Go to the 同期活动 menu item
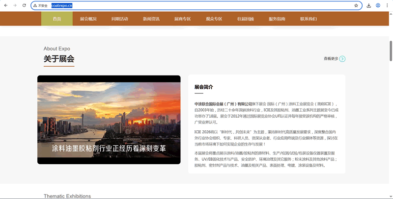 119,19
